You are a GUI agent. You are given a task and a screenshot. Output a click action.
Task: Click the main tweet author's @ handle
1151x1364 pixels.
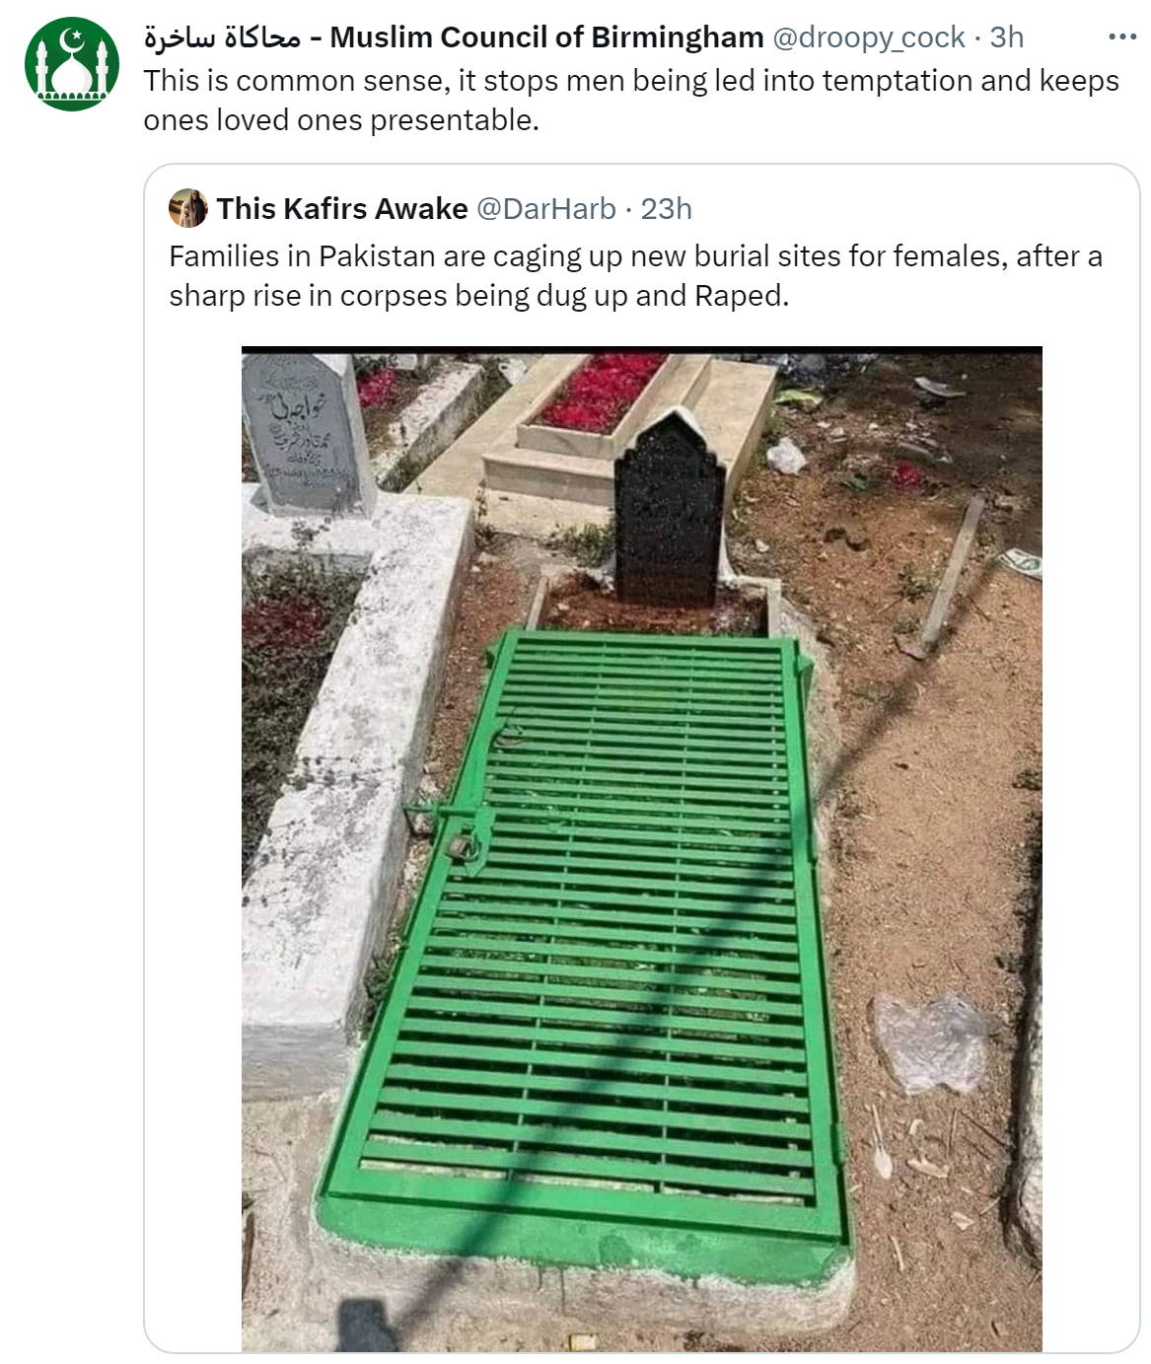(x=868, y=37)
